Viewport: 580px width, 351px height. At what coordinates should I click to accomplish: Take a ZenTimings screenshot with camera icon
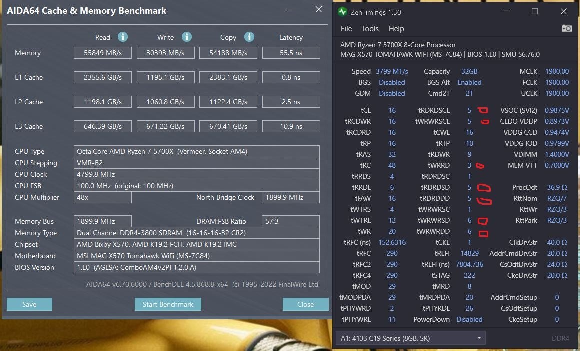click(566, 28)
